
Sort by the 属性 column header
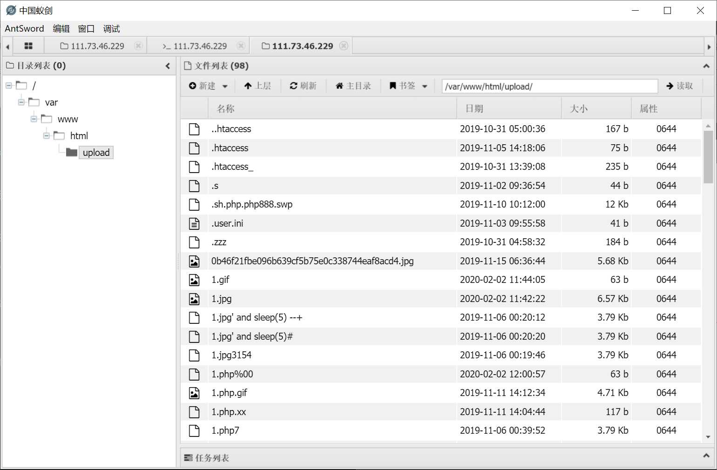(666, 108)
